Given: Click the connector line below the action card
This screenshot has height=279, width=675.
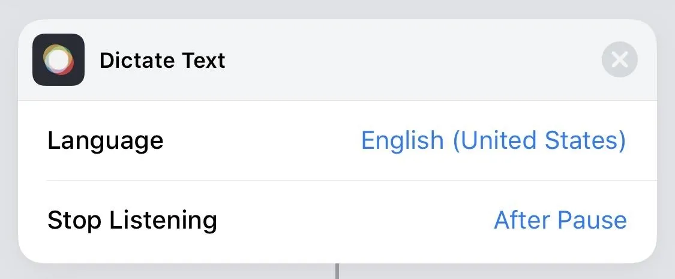Looking at the screenshot, I should pyautogui.click(x=337, y=271).
